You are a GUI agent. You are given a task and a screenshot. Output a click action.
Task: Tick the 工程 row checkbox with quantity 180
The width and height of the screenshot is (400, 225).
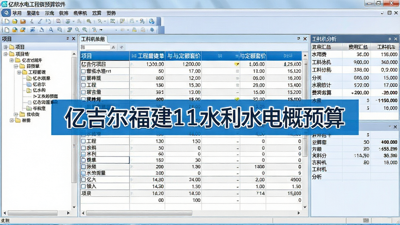click(84, 85)
